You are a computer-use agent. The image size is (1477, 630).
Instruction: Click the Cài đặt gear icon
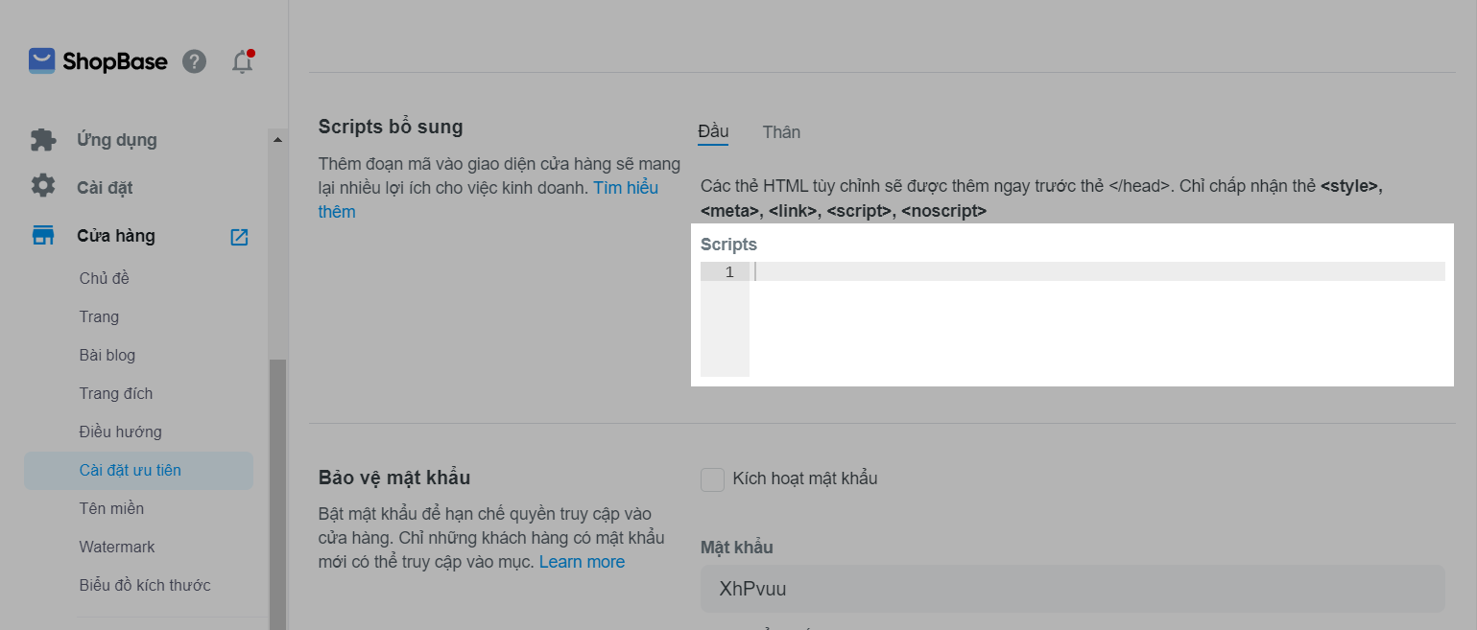point(43,186)
